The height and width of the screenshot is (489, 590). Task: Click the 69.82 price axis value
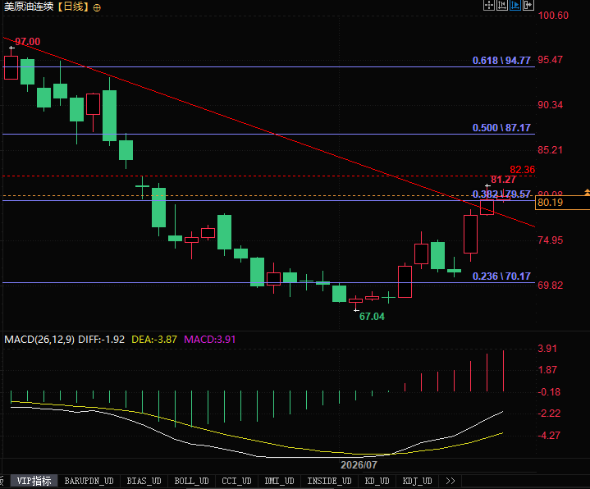pyautogui.click(x=550, y=286)
